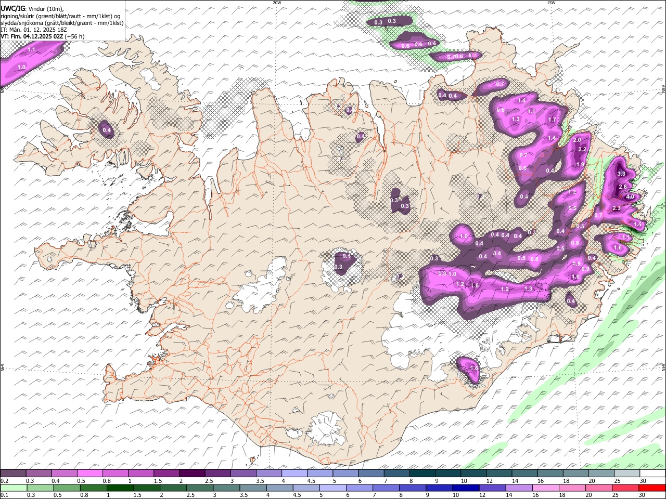Screen dimensions: 666x499
Task: Click the '15W' longitude label on the top edge
Action: pyautogui.click(x=551, y=3)
